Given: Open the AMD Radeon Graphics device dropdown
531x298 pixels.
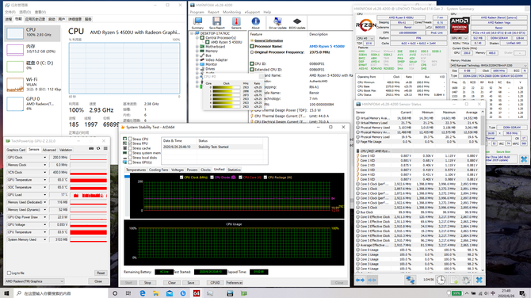Looking at the screenshot, I should click(35, 281).
